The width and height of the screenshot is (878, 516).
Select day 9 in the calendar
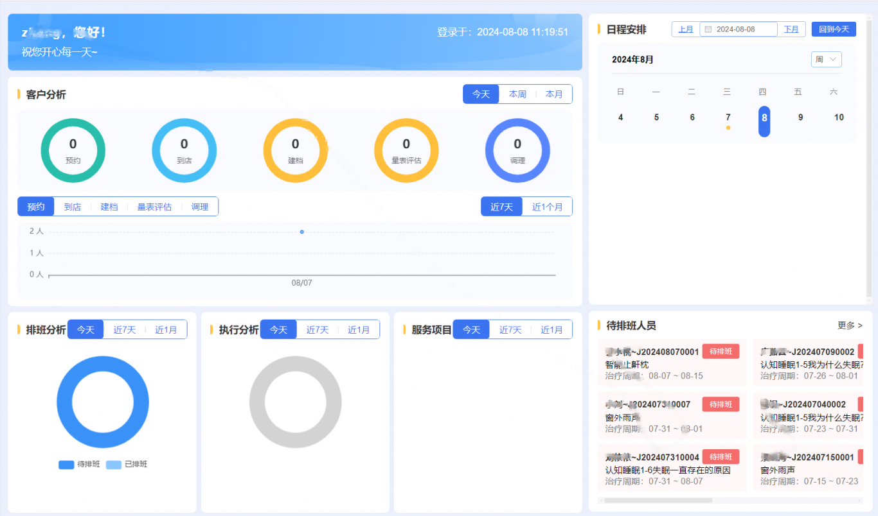coord(800,117)
